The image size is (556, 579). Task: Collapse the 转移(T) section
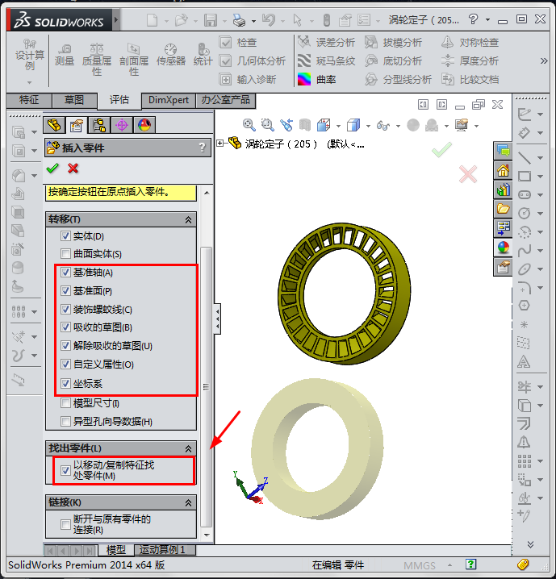(189, 219)
